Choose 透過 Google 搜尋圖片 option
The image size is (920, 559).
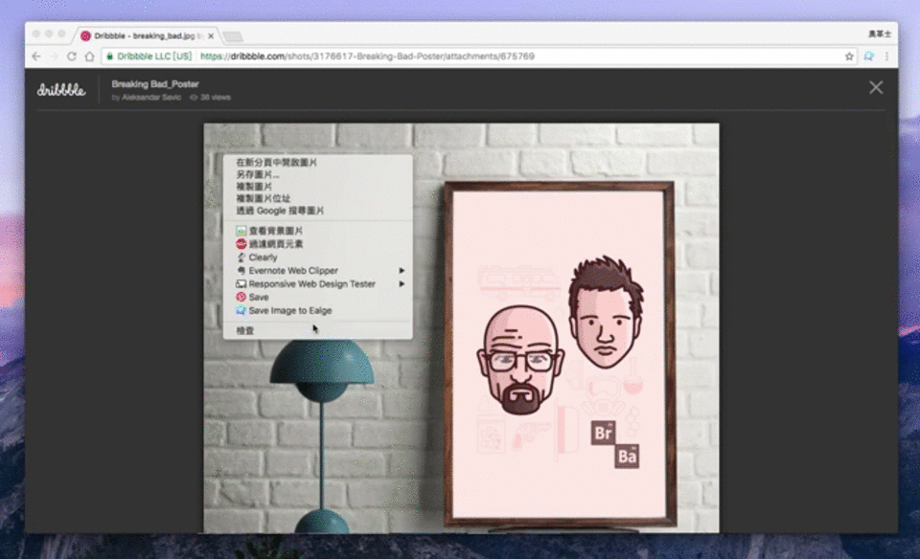click(x=280, y=211)
